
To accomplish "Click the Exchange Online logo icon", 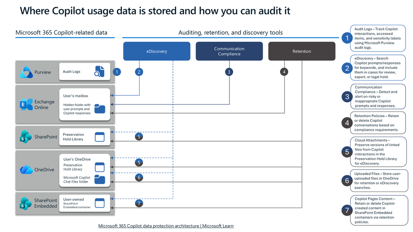I will click(x=26, y=104).
